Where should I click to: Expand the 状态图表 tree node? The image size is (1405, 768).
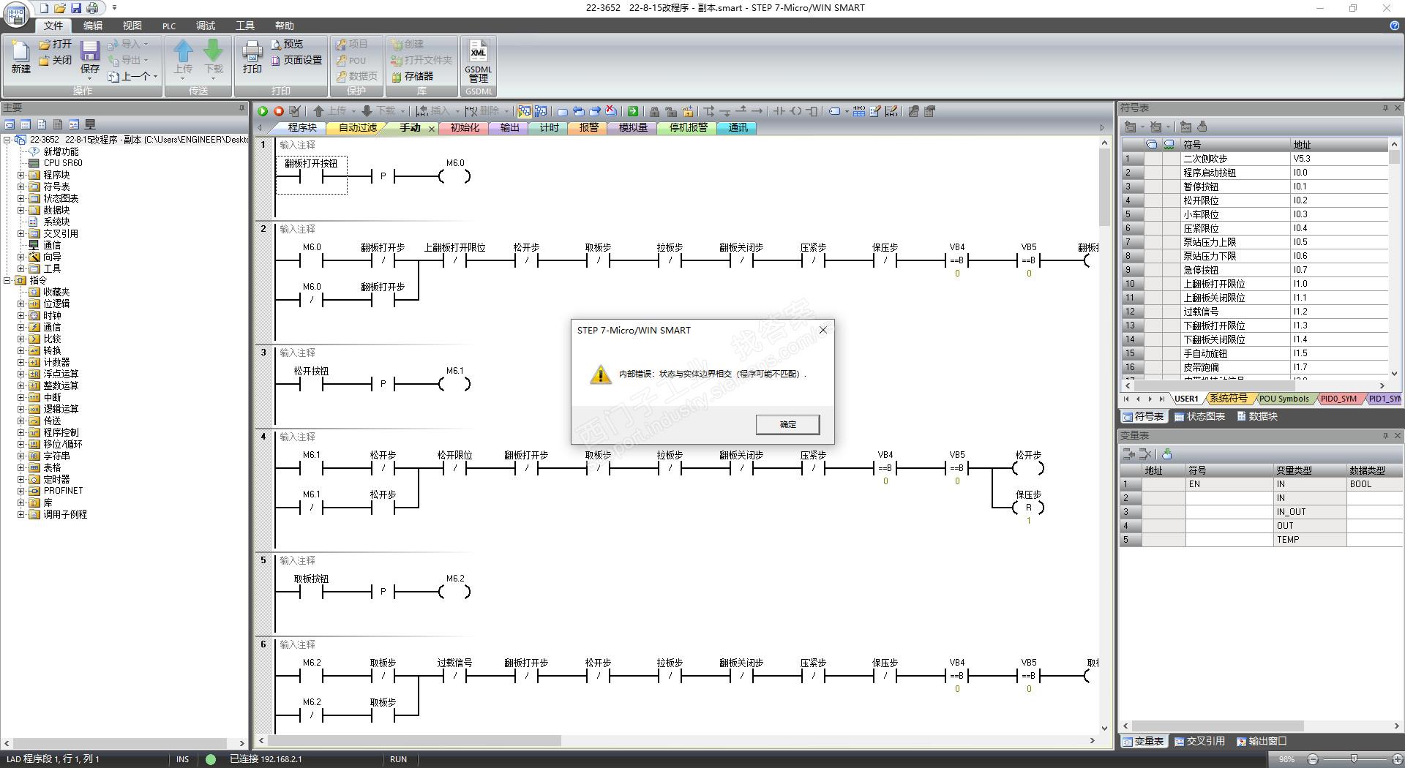coord(21,198)
